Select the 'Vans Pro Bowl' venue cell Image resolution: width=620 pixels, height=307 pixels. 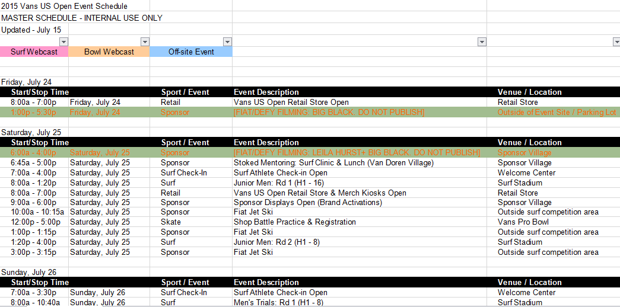tap(523, 222)
